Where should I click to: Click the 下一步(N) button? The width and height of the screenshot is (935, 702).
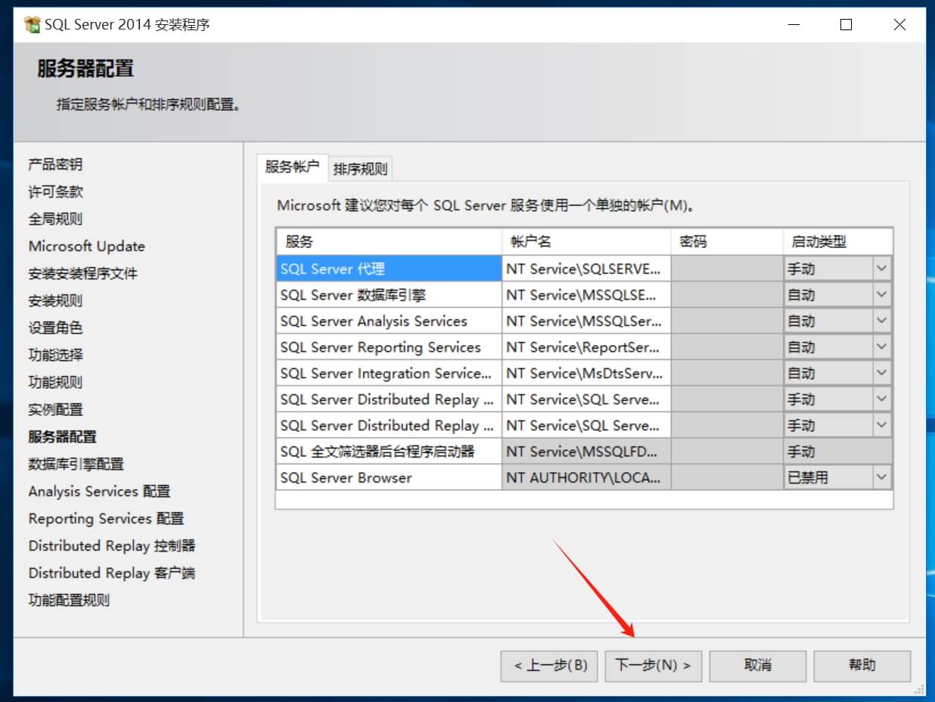click(x=653, y=666)
